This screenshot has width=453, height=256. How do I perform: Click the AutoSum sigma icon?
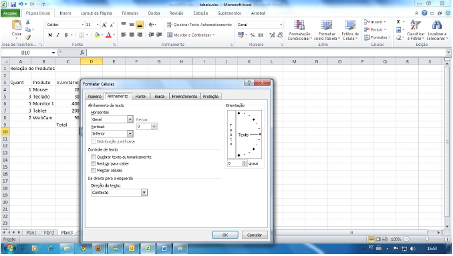398,22
